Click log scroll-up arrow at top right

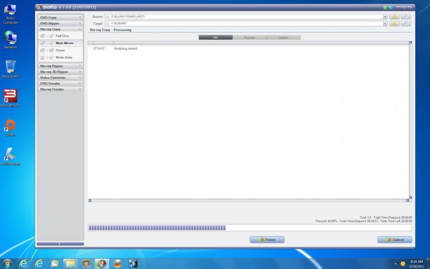point(410,43)
